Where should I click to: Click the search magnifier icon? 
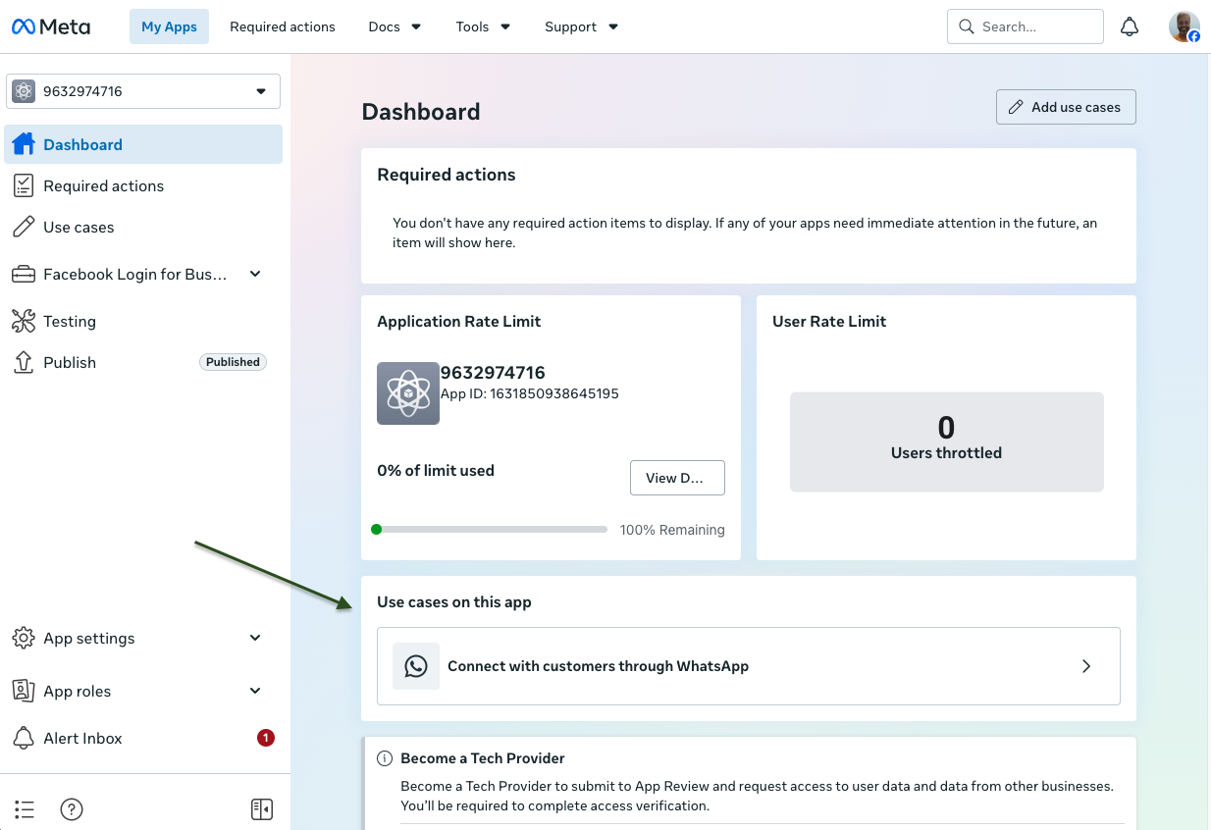[967, 26]
